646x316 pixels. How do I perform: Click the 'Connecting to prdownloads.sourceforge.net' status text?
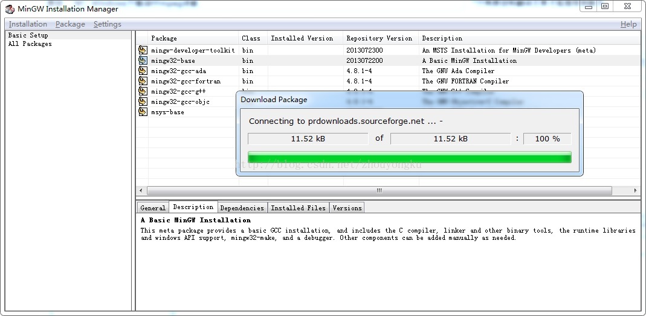coord(346,121)
